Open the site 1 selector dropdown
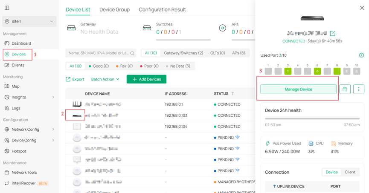The width and height of the screenshot is (369, 193). tap(29, 21)
